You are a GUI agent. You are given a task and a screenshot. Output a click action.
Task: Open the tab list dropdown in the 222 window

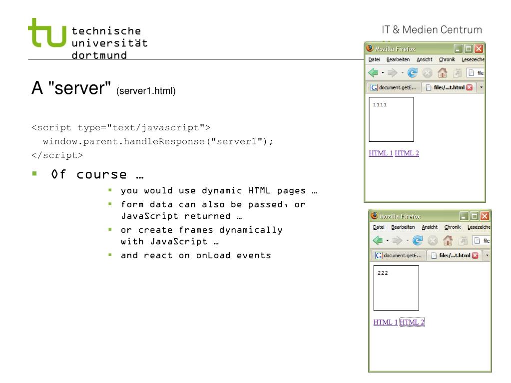pyautogui.click(x=487, y=255)
